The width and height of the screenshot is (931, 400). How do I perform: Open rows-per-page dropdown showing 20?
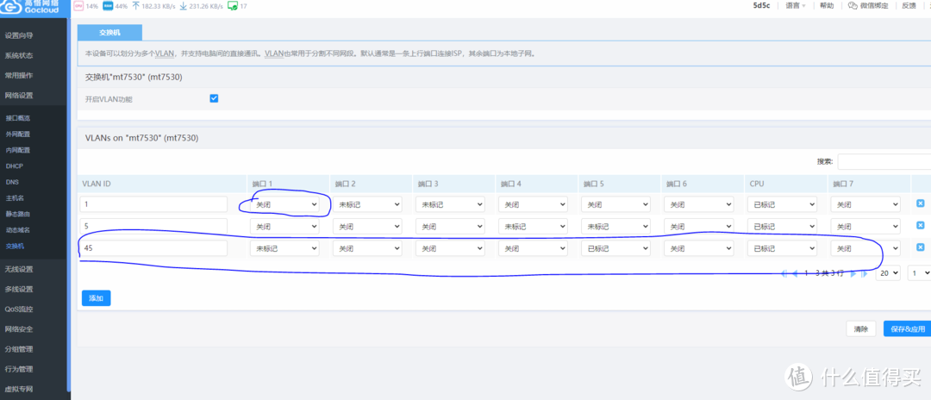(x=888, y=273)
